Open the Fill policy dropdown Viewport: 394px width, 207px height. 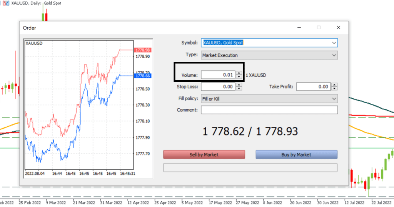tap(269, 99)
